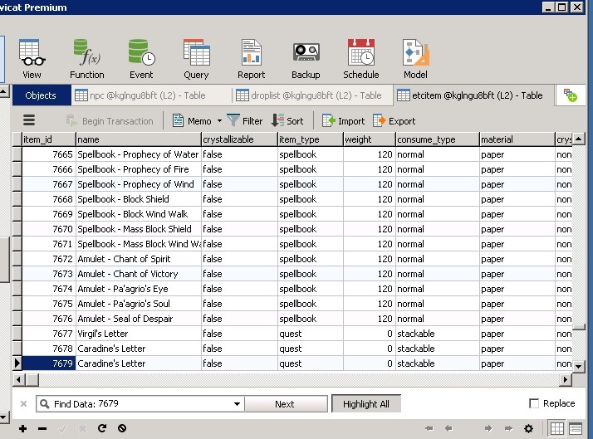Select item_id cell 7670
Screen dimensions: 593x439
coord(49,229)
